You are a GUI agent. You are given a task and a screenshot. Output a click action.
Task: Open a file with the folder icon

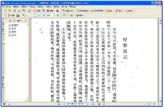[5, 11]
